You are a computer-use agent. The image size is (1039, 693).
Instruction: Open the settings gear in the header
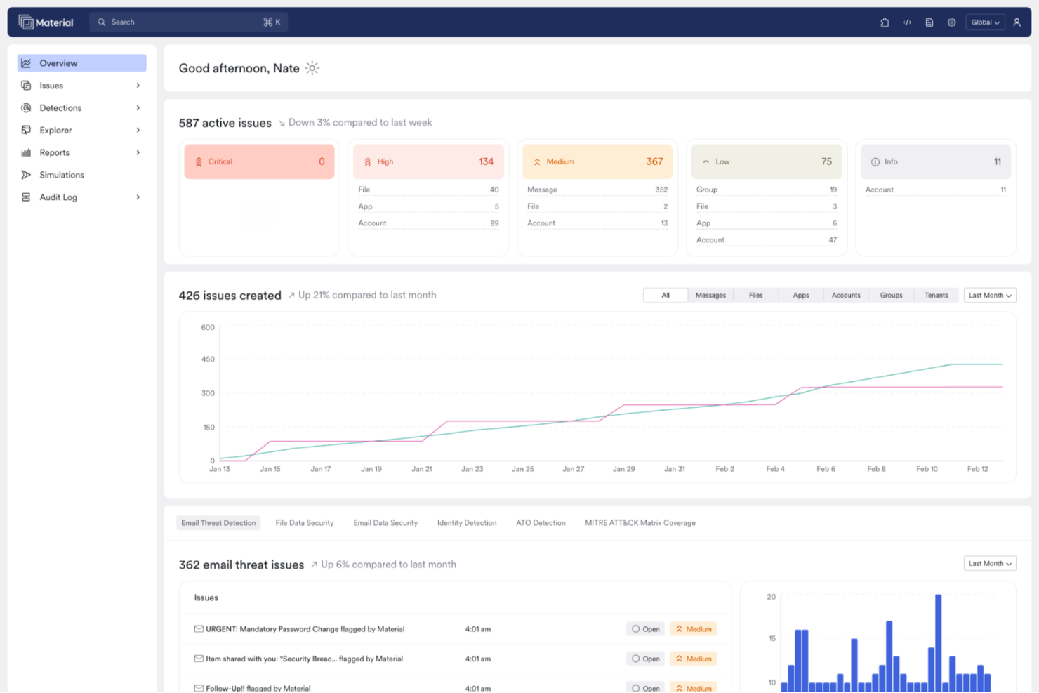click(951, 22)
